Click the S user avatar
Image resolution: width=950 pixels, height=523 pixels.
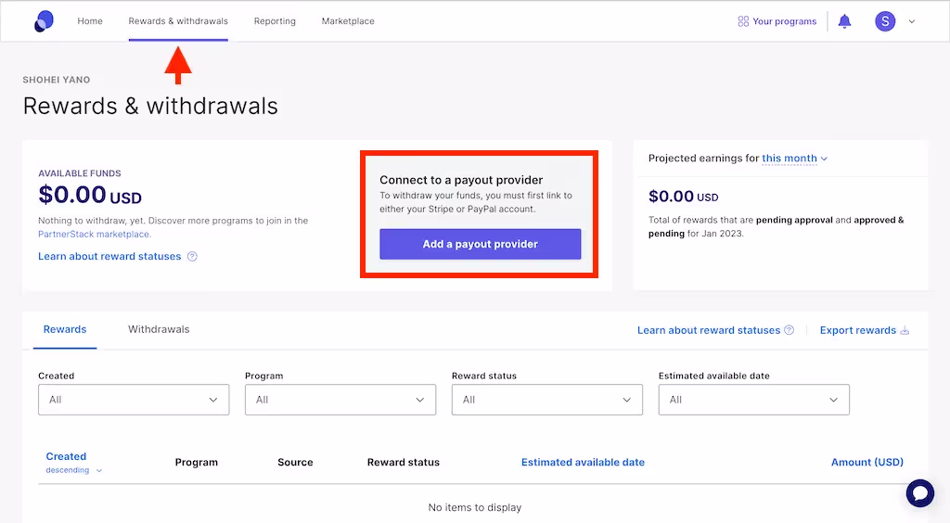[x=885, y=21]
